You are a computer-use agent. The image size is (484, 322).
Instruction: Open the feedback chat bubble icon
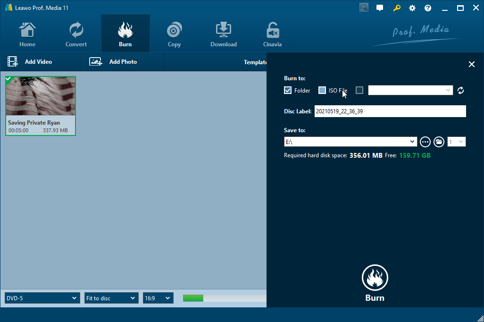point(380,8)
